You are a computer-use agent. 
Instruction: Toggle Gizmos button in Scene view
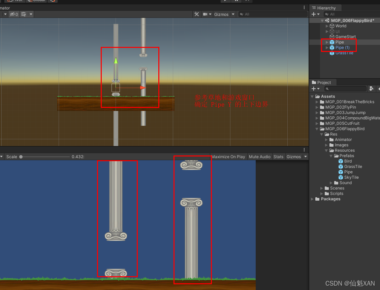coord(221,14)
